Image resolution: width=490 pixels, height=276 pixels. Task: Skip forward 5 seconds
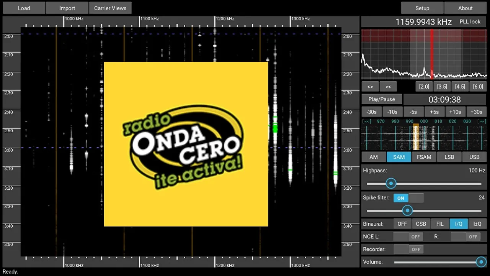(x=434, y=112)
